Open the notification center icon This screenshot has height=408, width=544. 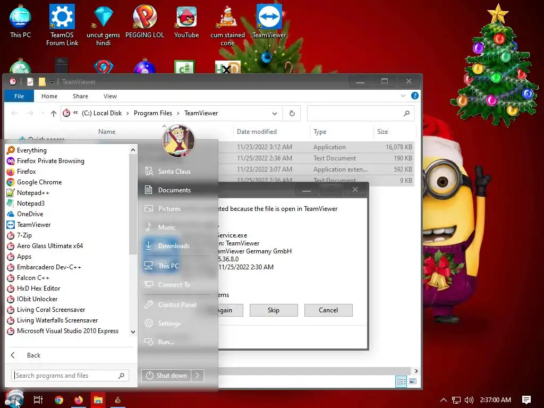pyautogui.click(x=526, y=400)
